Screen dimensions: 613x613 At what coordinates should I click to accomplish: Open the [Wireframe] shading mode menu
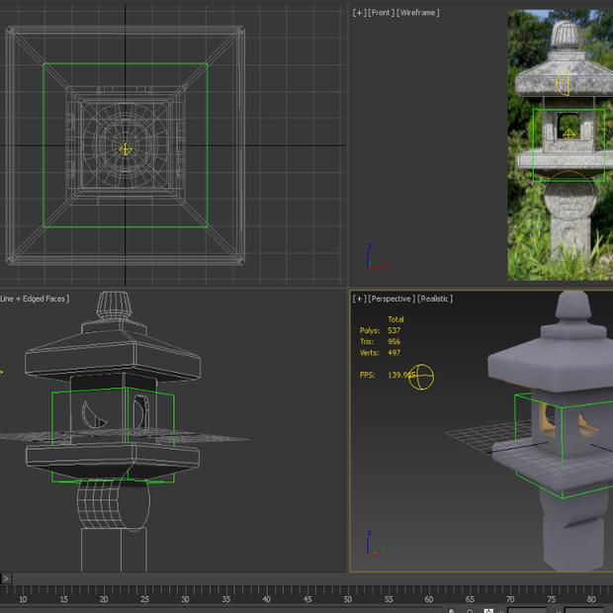point(418,13)
